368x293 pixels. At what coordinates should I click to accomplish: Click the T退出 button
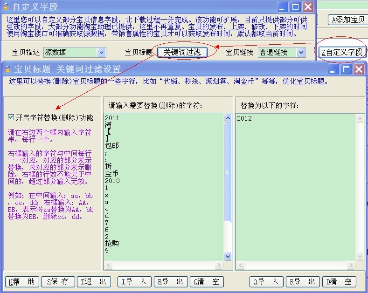click(x=93, y=282)
